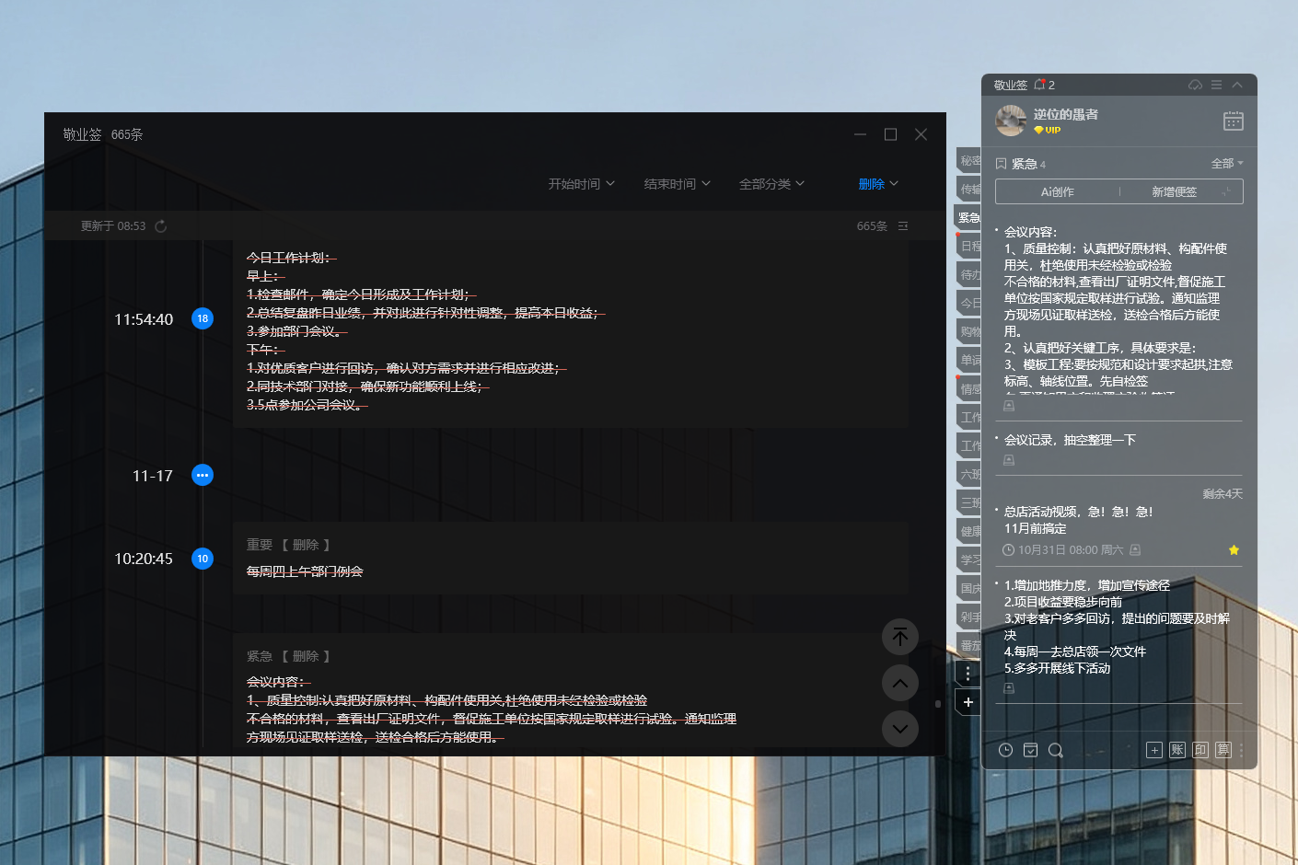Open the three-line menu in the note panel header
Image resolution: width=1298 pixels, height=865 pixels.
[x=1216, y=85]
